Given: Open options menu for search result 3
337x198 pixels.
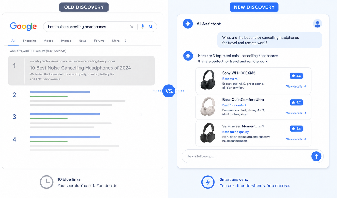Looking at the screenshot, I should (141, 115).
